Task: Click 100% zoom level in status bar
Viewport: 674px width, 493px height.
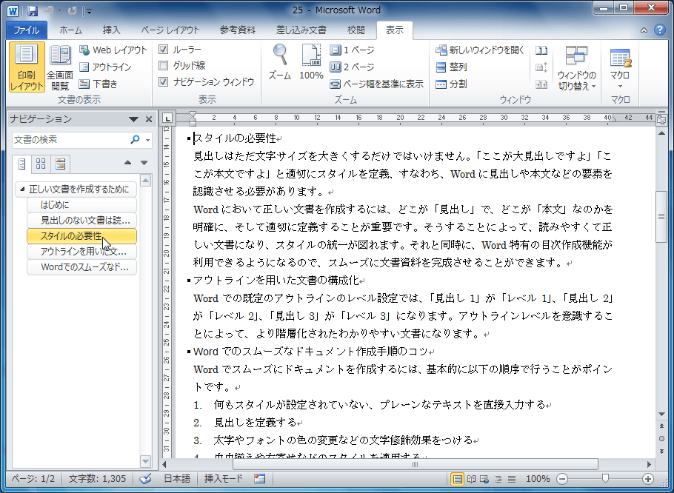Action: pos(537,479)
